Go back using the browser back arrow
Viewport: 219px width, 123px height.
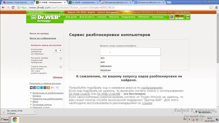3,8
